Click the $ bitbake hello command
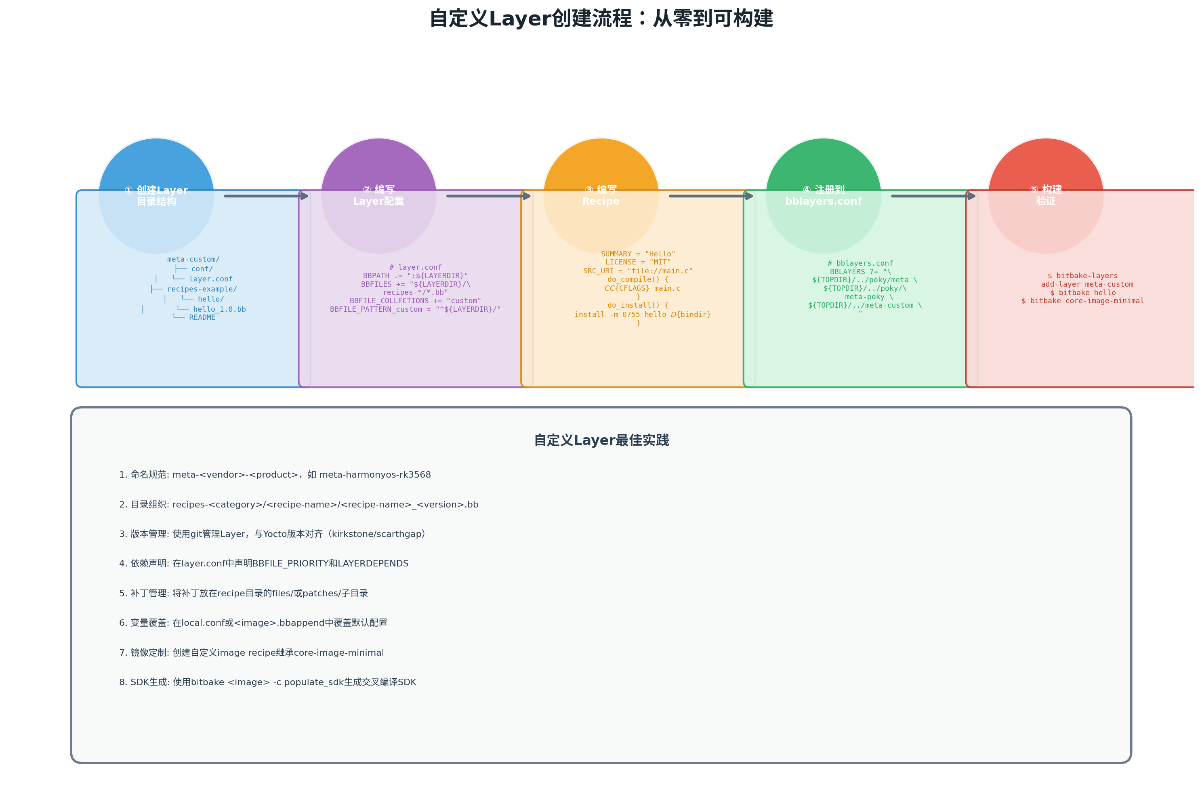The image size is (1202, 797). [1082, 293]
